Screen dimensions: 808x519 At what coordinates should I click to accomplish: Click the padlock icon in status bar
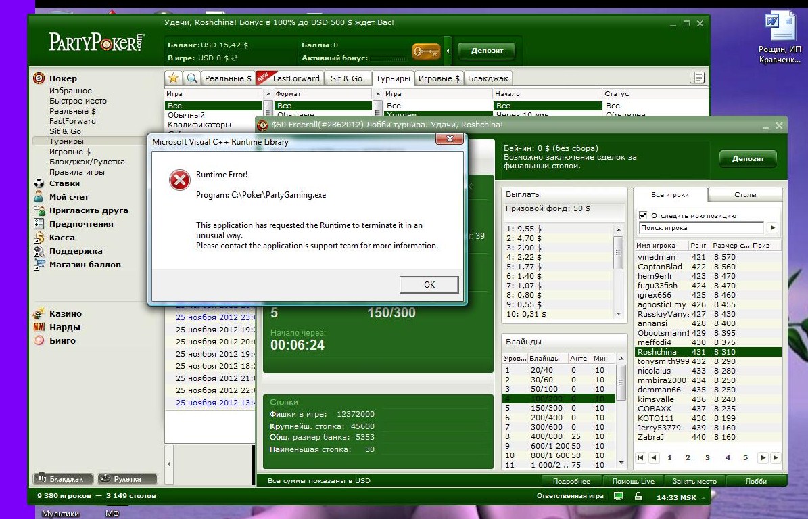(x=638, y=496)
